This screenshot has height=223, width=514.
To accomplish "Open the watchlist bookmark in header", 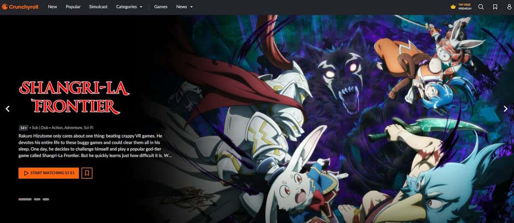I will [495, 7].
